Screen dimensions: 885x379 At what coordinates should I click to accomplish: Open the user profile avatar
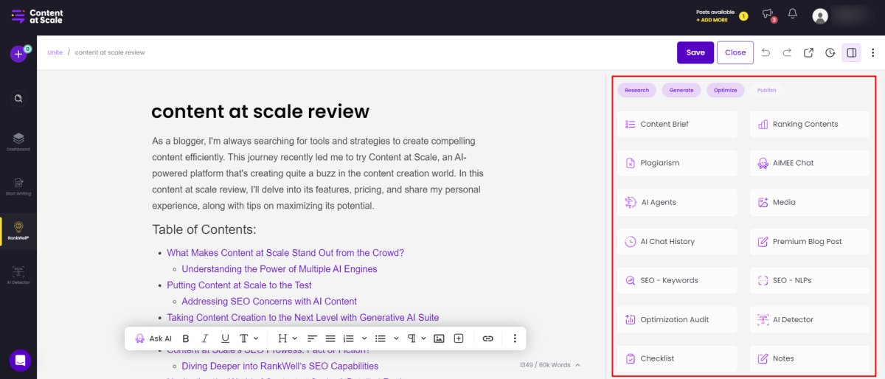click(820, 15)
